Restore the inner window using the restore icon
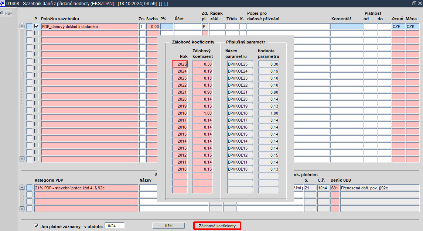This screenshot has height=231, width=423. (413, 3)
